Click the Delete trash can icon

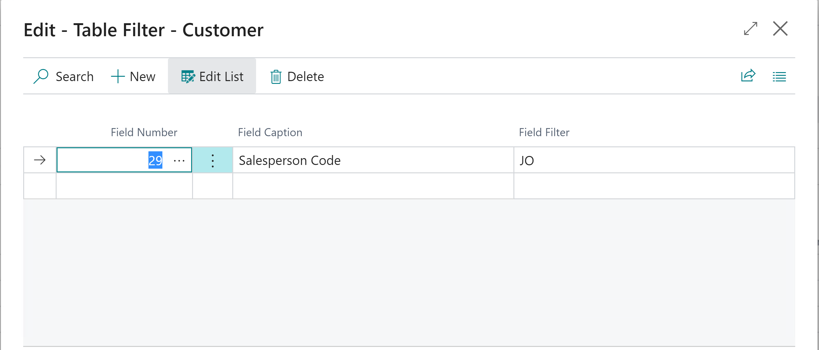pos(276,77)
